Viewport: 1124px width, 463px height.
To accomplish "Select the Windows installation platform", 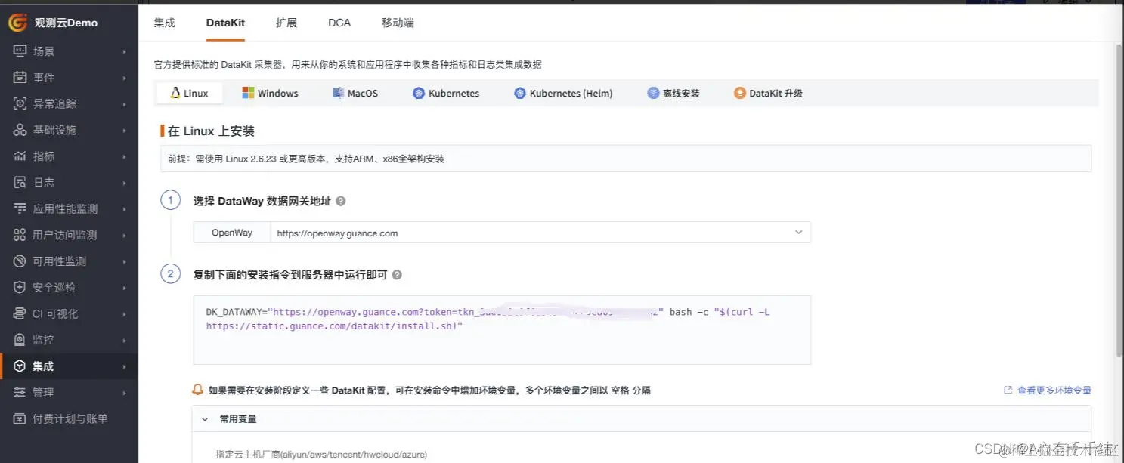I will [x=271, y=93].
